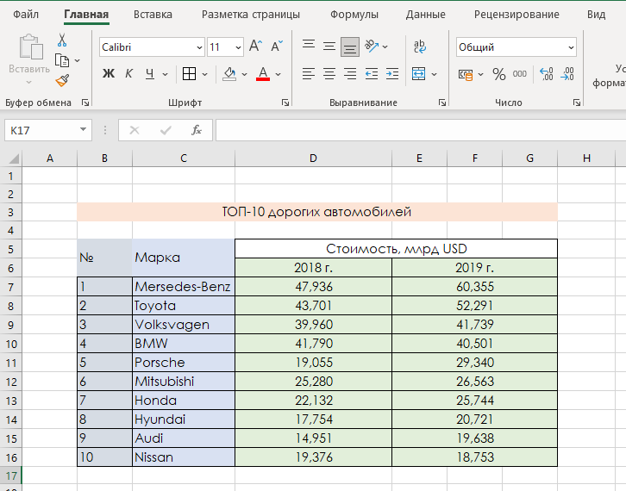The width and height of the screenshot is (626, 491).
Task: Decrease font size with smaller A icon
Action: [277, 47]
